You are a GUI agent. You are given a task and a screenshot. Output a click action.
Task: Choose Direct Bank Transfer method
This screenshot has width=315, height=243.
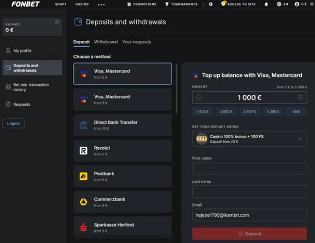(122, 125)
